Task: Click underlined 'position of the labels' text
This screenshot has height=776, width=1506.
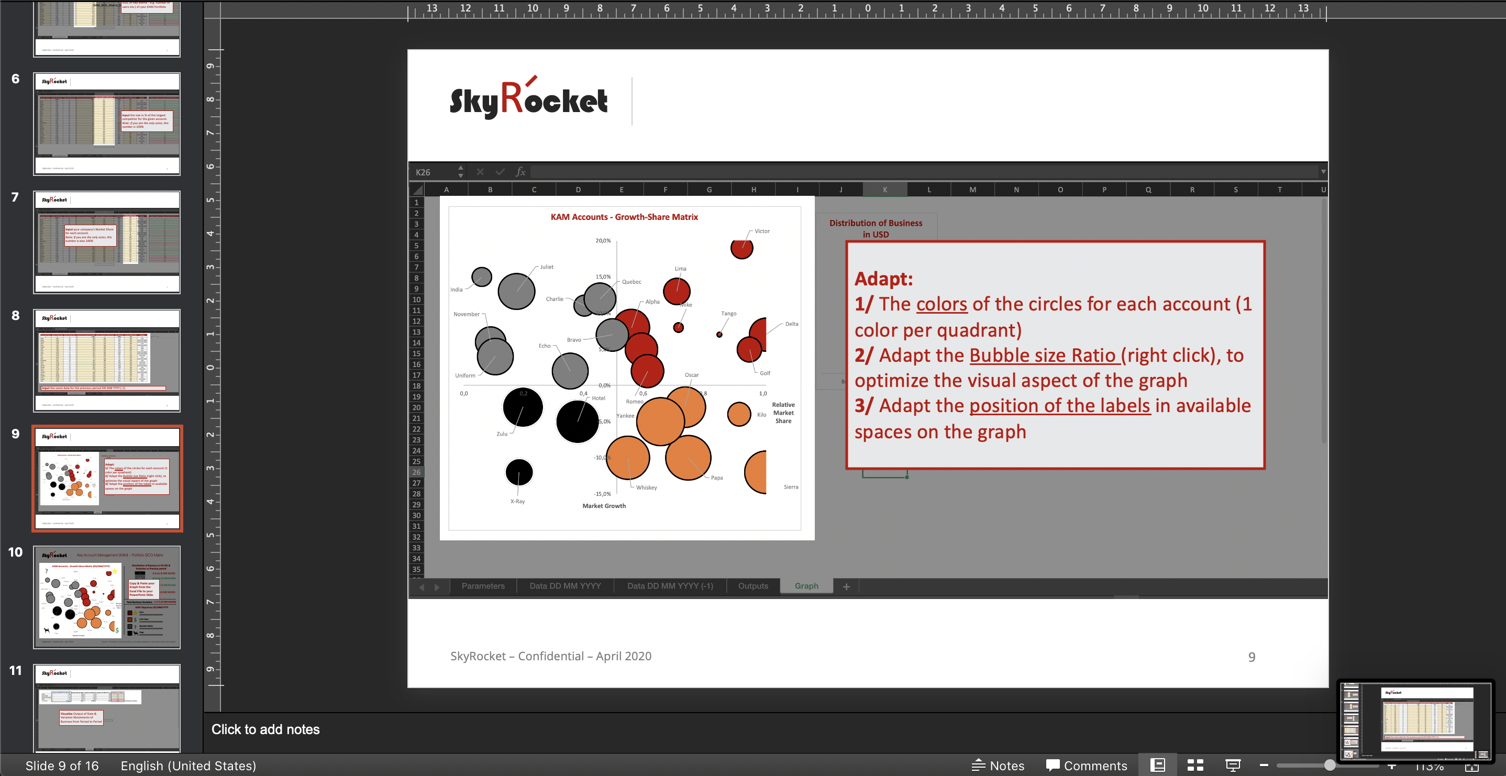Action: [x=1060, y=405]
